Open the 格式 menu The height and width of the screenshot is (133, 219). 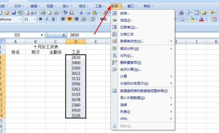tap(83, 6)
